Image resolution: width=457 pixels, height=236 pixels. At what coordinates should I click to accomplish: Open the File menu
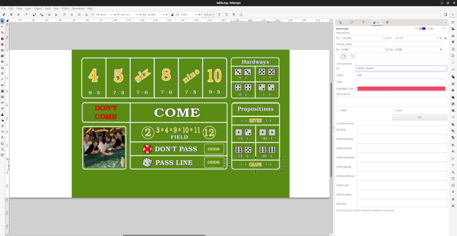[3, 9]
